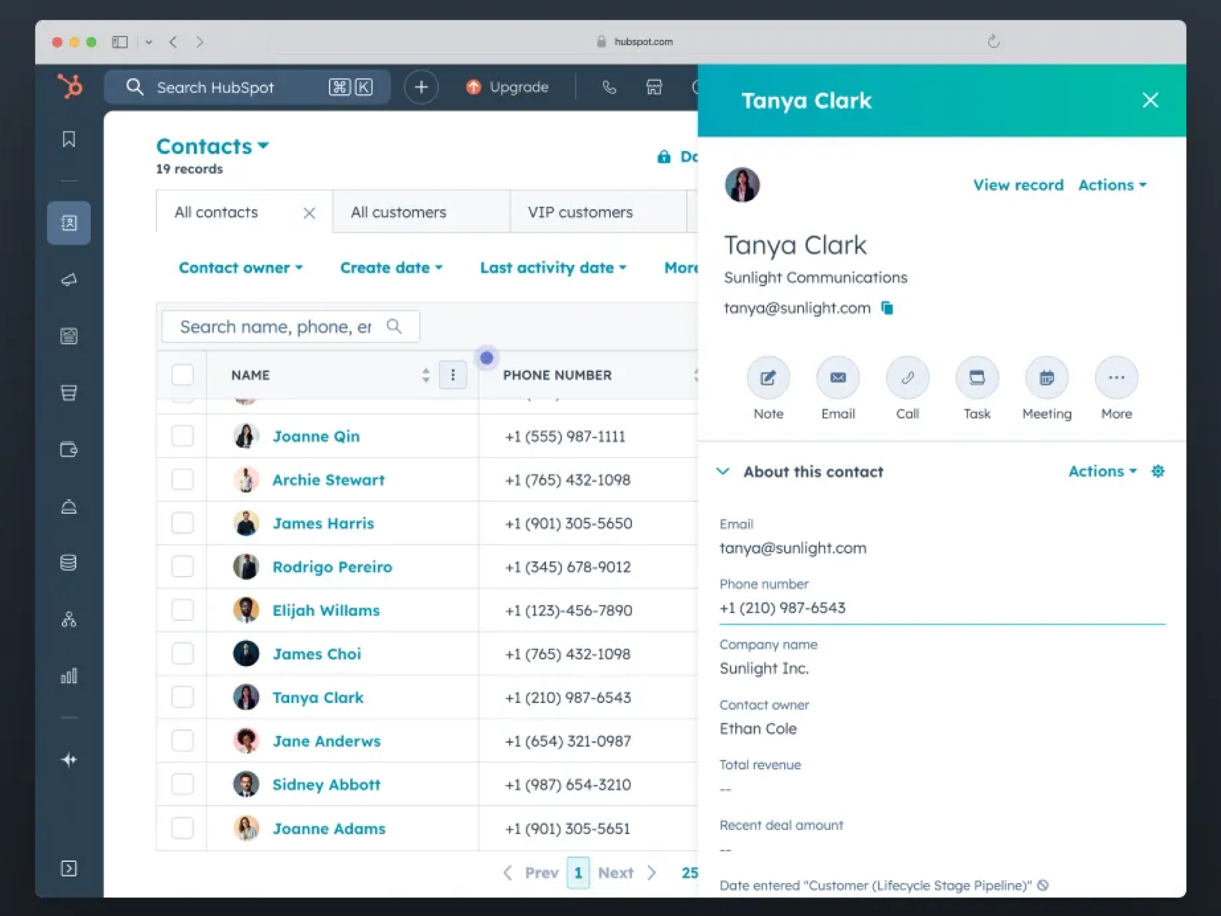Viewport: 1221px width, 916px height.
Task: Select Joanne Qin's row checkbox
Action: pyautogui.click(x=183, y=436)
